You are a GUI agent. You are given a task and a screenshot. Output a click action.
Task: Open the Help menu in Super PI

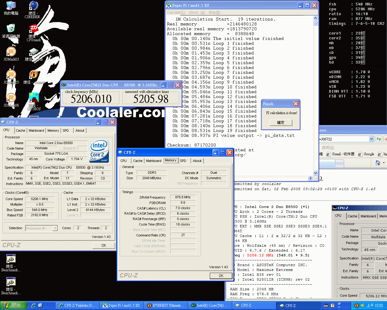click(x=214, y=12)
